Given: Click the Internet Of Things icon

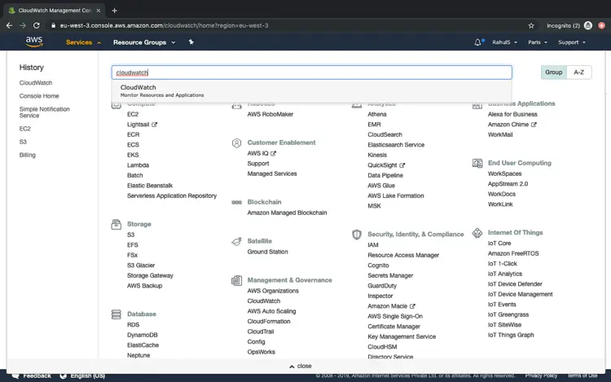Looking at the screenshot, I should click(477, 233).
